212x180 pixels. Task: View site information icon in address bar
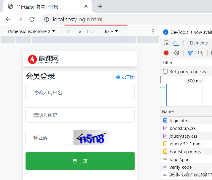click(47, 20)
